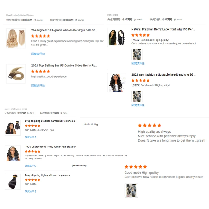Click reply link under no tangle hair review

pos(31,191)
